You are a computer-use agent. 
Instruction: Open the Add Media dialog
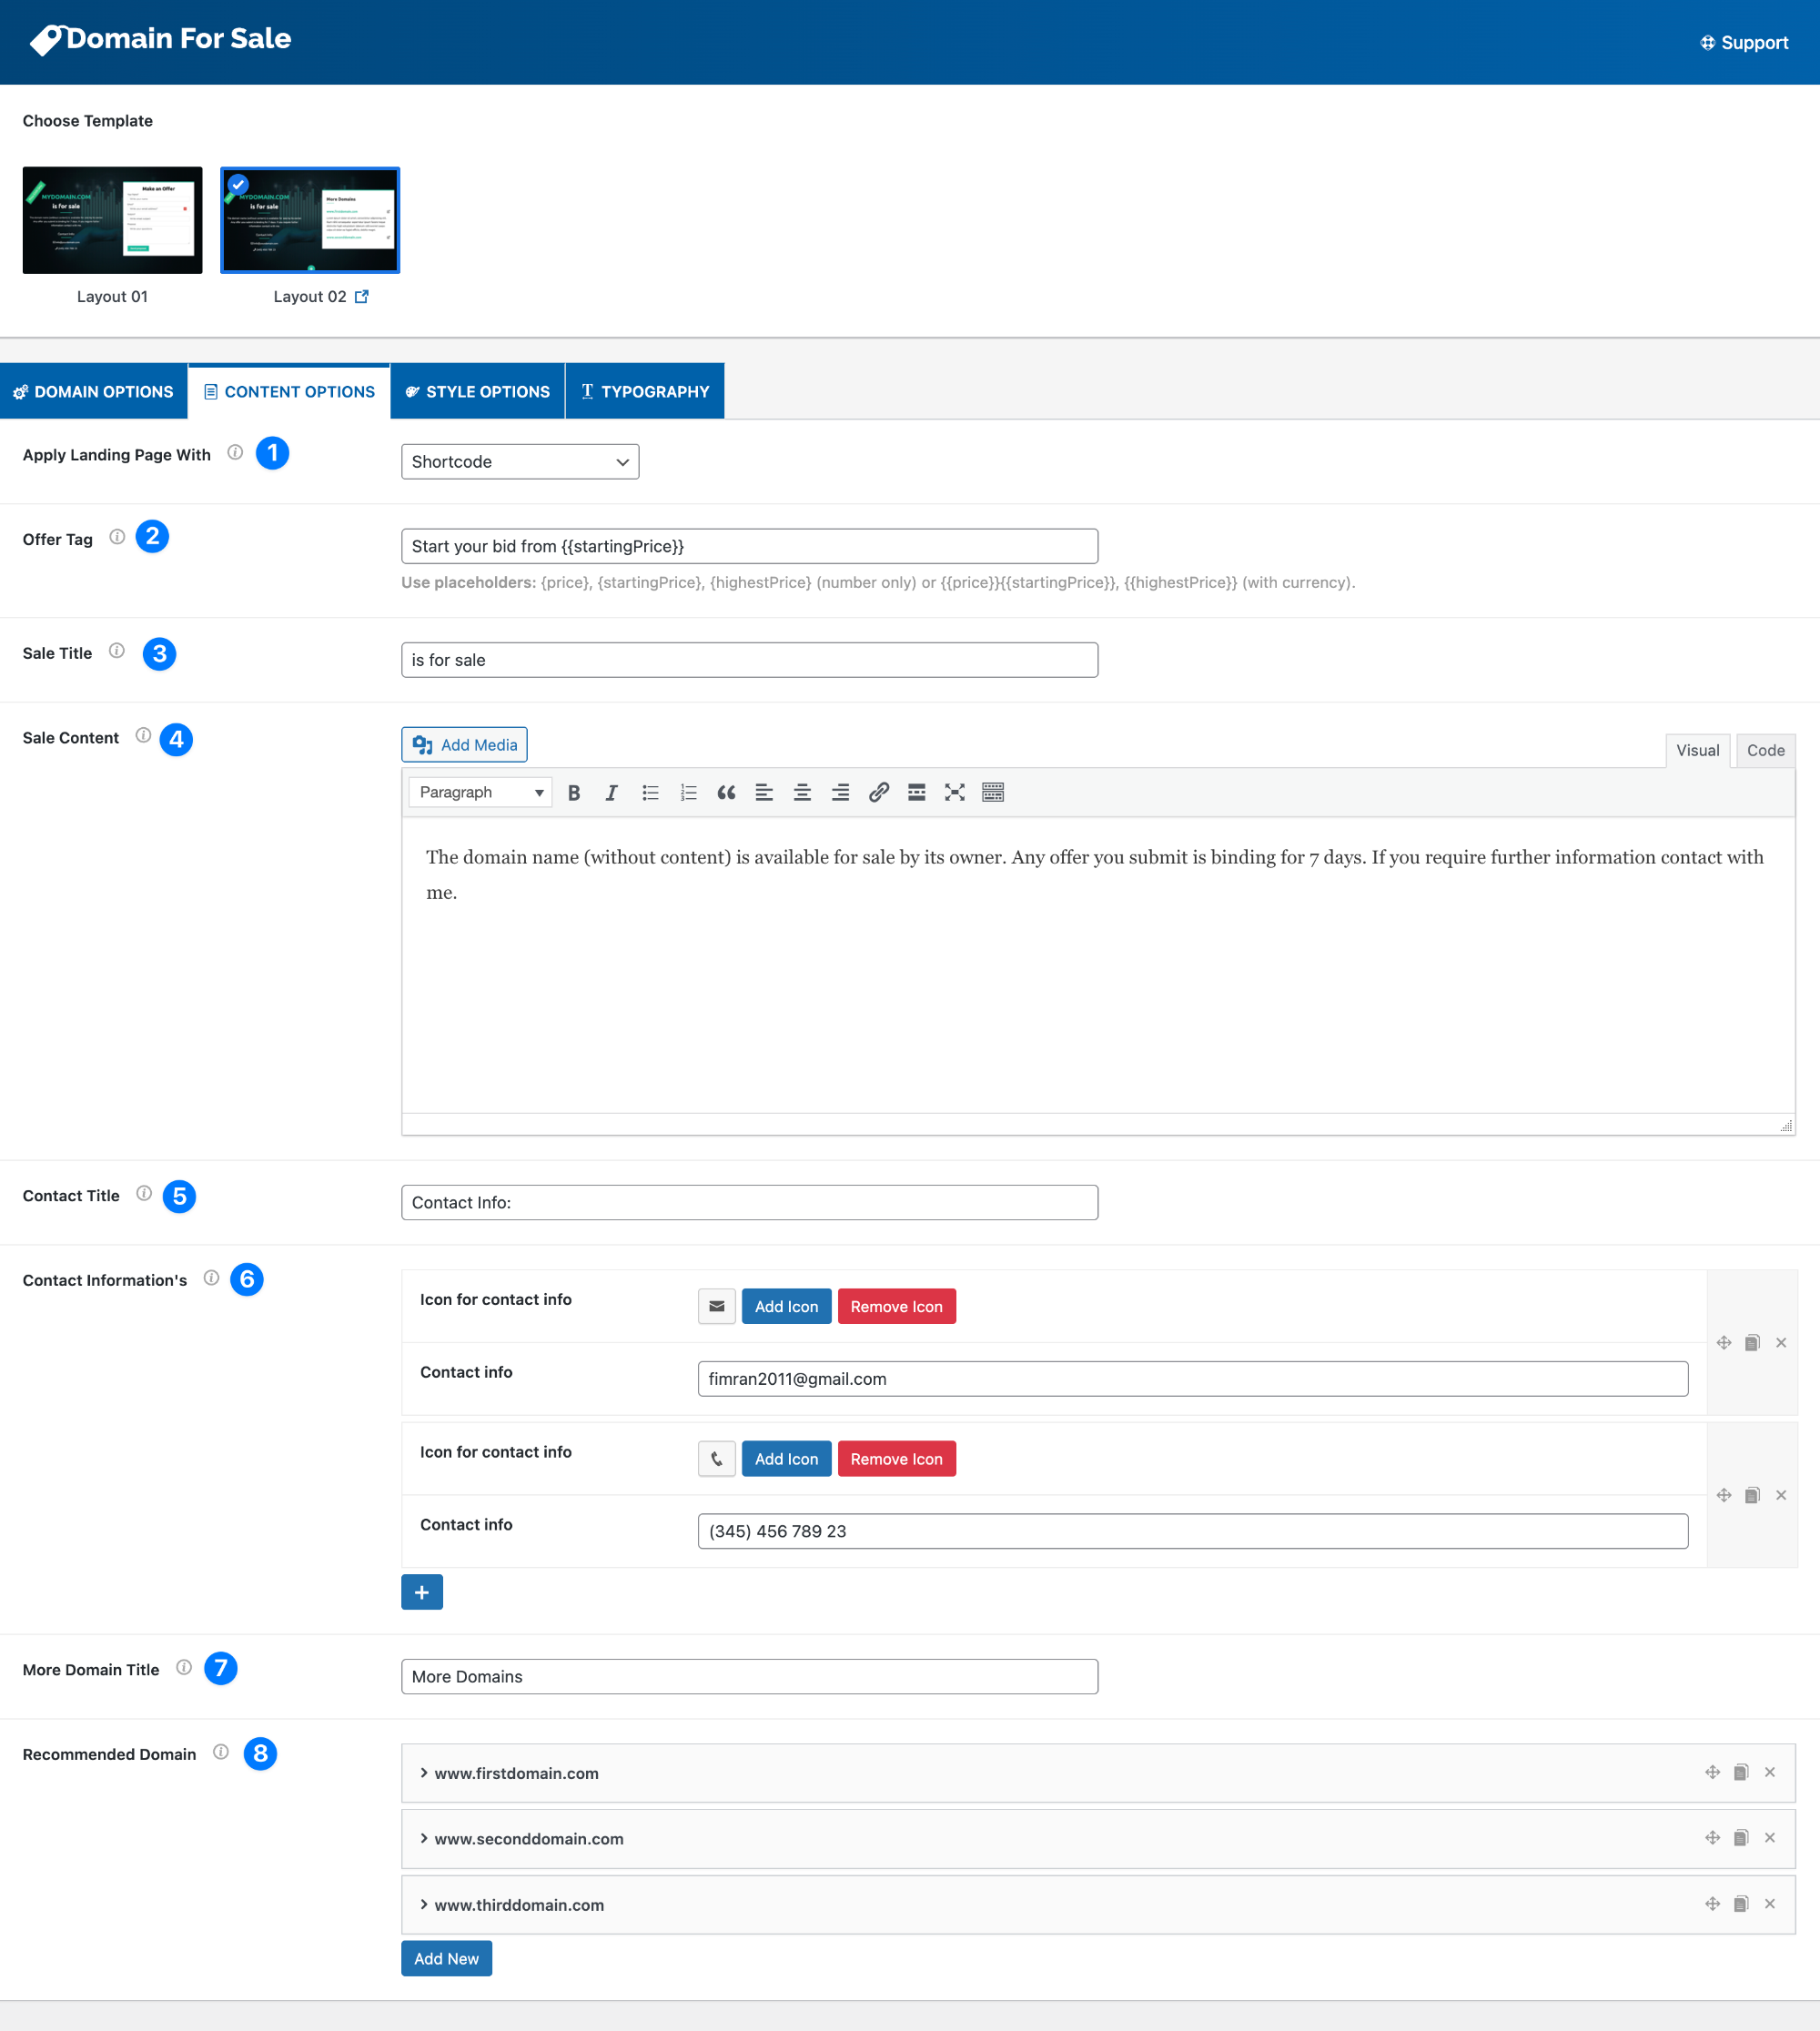click(x=464, y=744)
